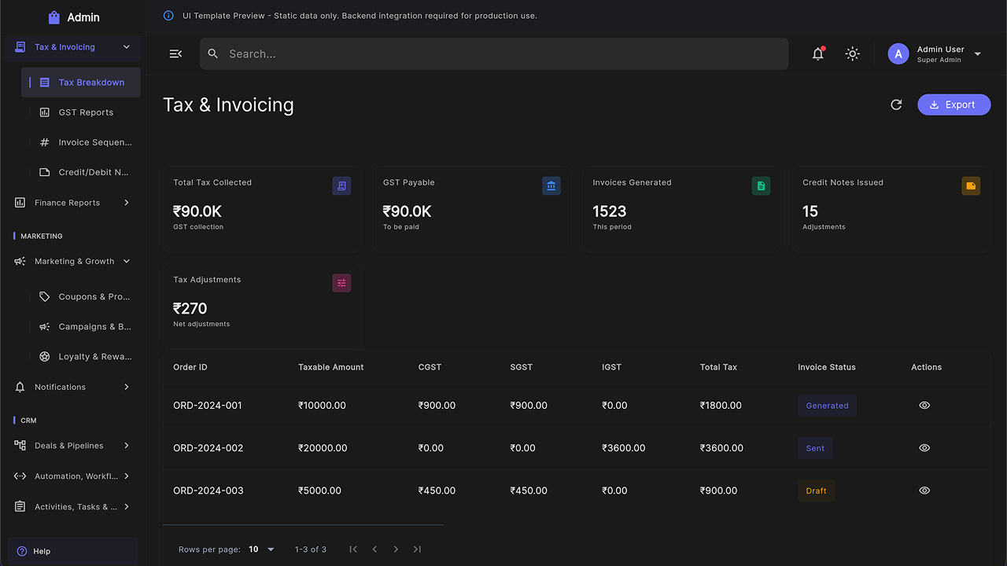Click the Generated status badge
This screenshot has height=566, width=1007.
pyautogui.click(x=827, y=406)
